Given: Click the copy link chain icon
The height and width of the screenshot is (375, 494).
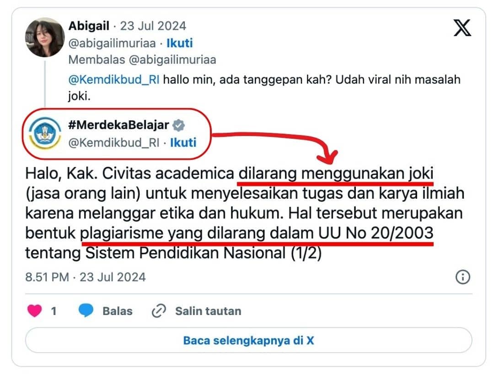Looking at the screenshot, I should click(159, 311).
